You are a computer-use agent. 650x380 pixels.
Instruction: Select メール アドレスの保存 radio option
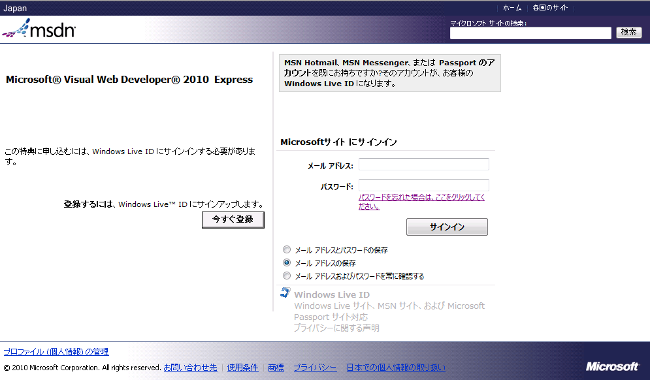(x=286, y=262)
